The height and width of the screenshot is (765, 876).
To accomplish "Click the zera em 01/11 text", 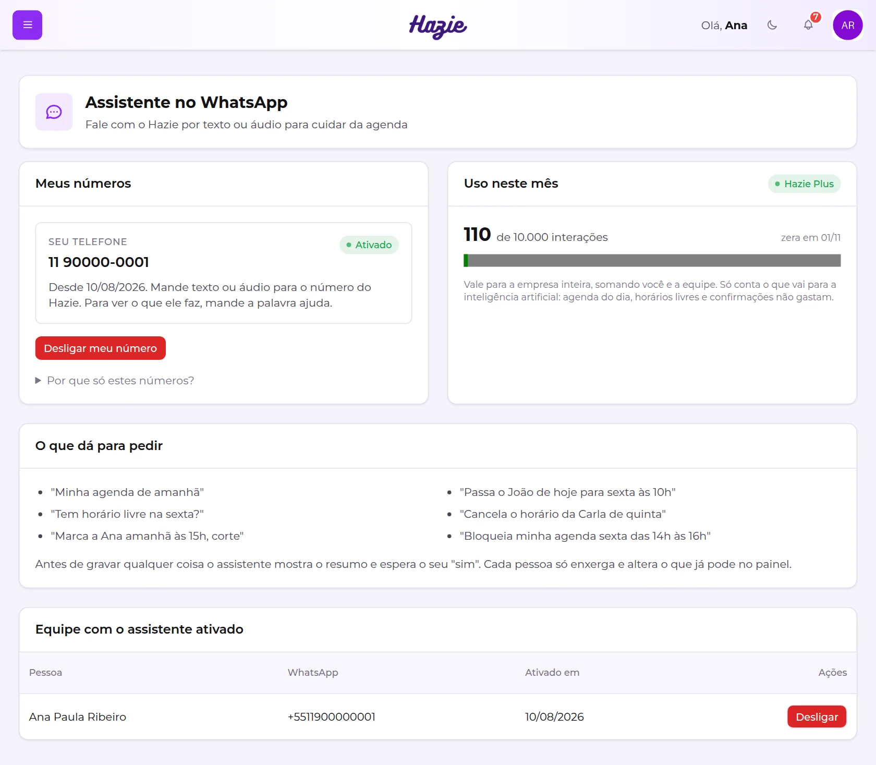I will (x=811, y=238).
